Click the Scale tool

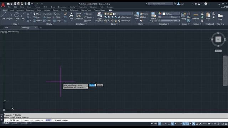(47, 21)
